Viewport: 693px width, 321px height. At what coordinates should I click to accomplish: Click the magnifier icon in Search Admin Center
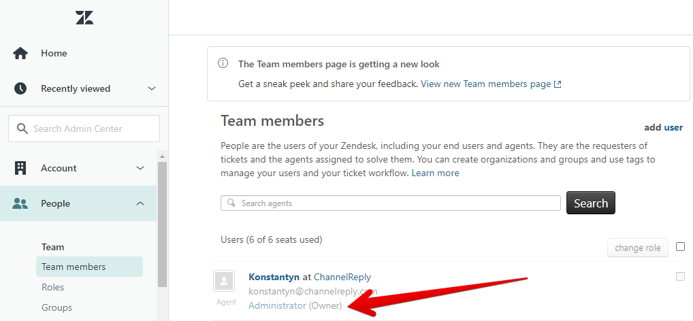[x=22, y=129]
